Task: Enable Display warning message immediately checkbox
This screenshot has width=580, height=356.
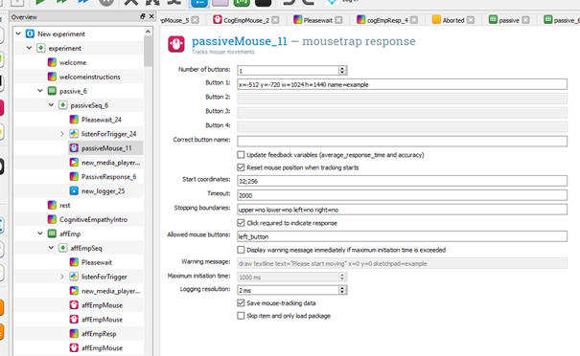Action: [x=241, y=250]
